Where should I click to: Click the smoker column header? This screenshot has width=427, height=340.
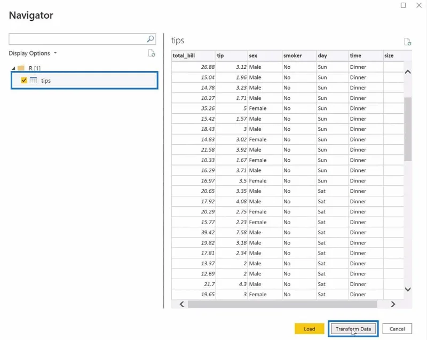click(x=299, y=56)
